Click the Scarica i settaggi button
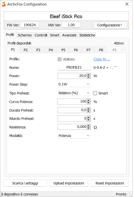This screenshot has width=134, height=197. pos(25,183)
